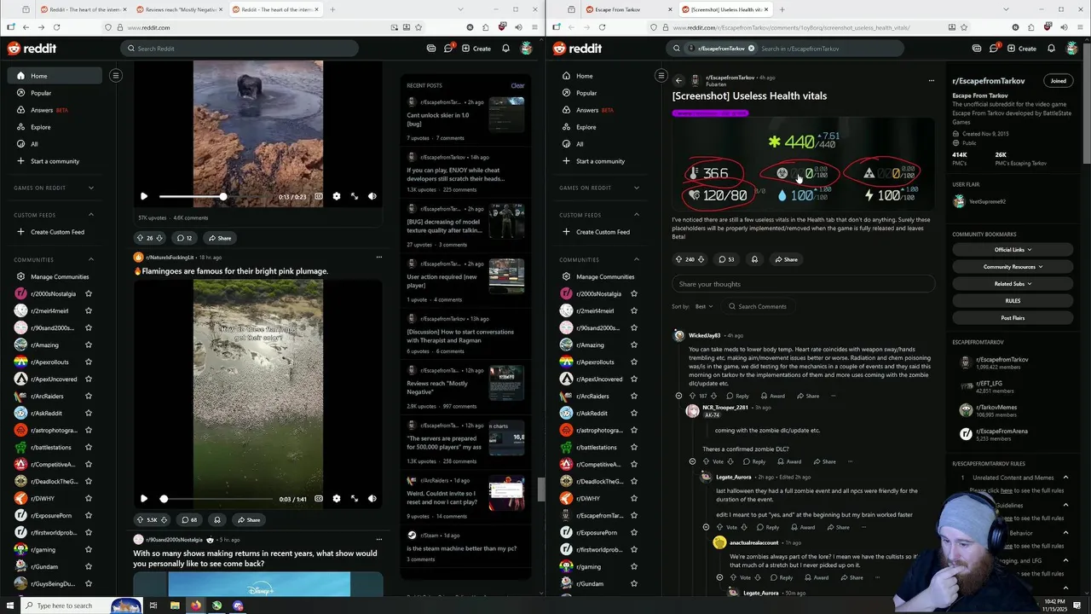Open overflow menu on the Flamingoes post
This screenshot has width=1091, height=614.
tap(379, 257)
